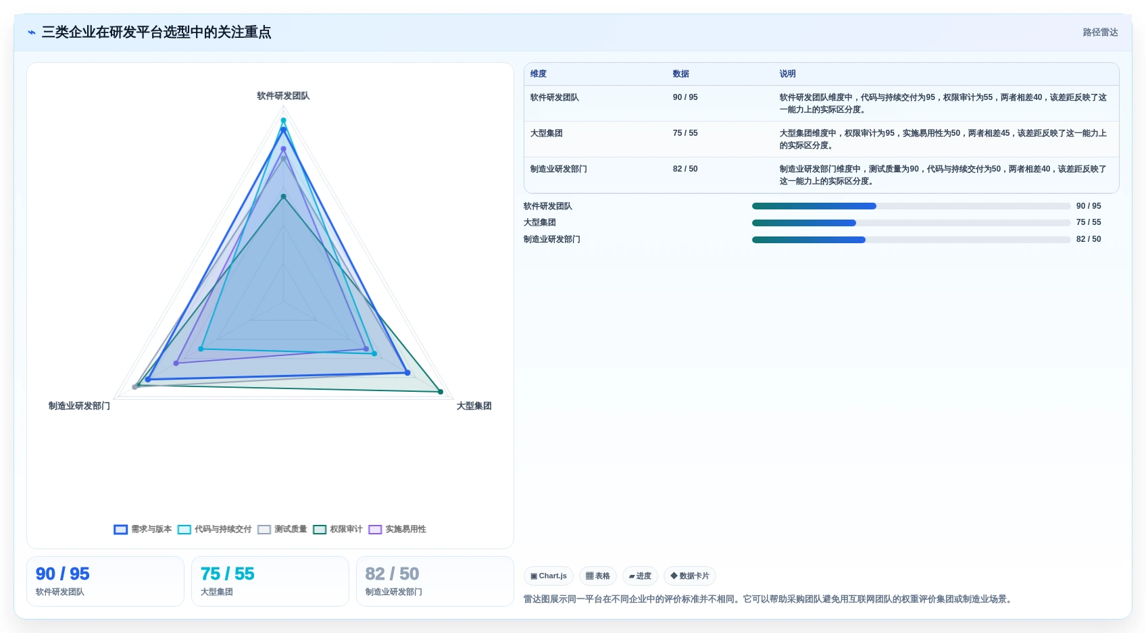Click the teal 权限审计 point at 大型集团 vertex
The image size is (1146, 633).
(x=441, y=392)
